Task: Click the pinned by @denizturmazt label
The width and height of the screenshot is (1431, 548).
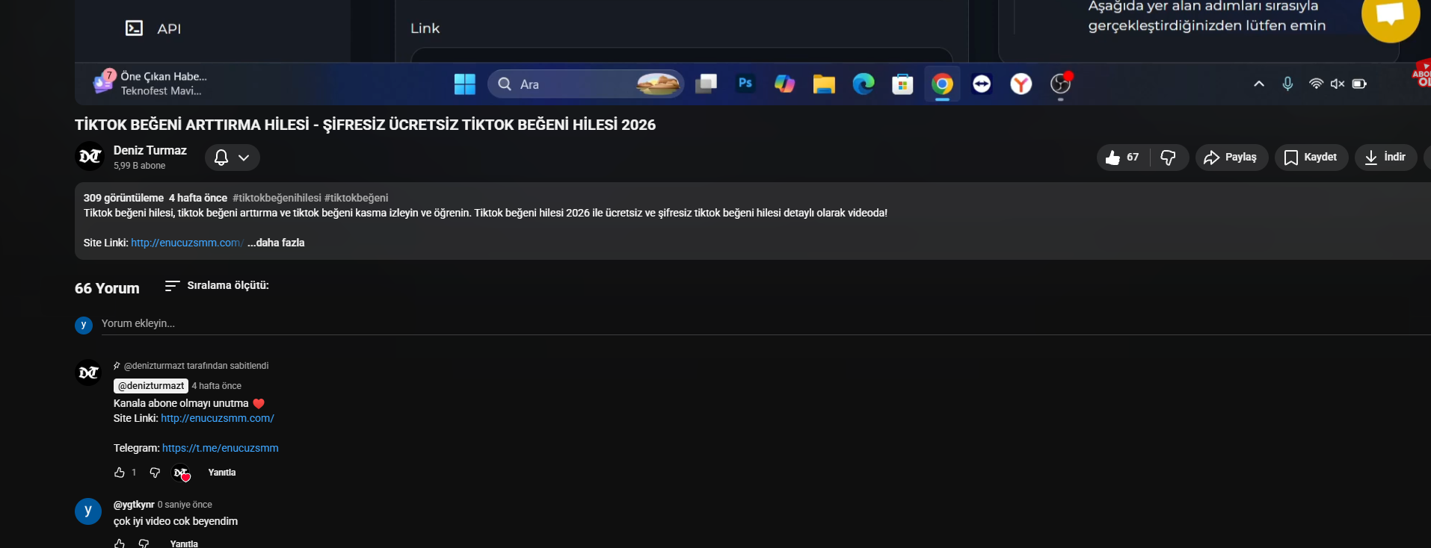Action: click(196, 366)
